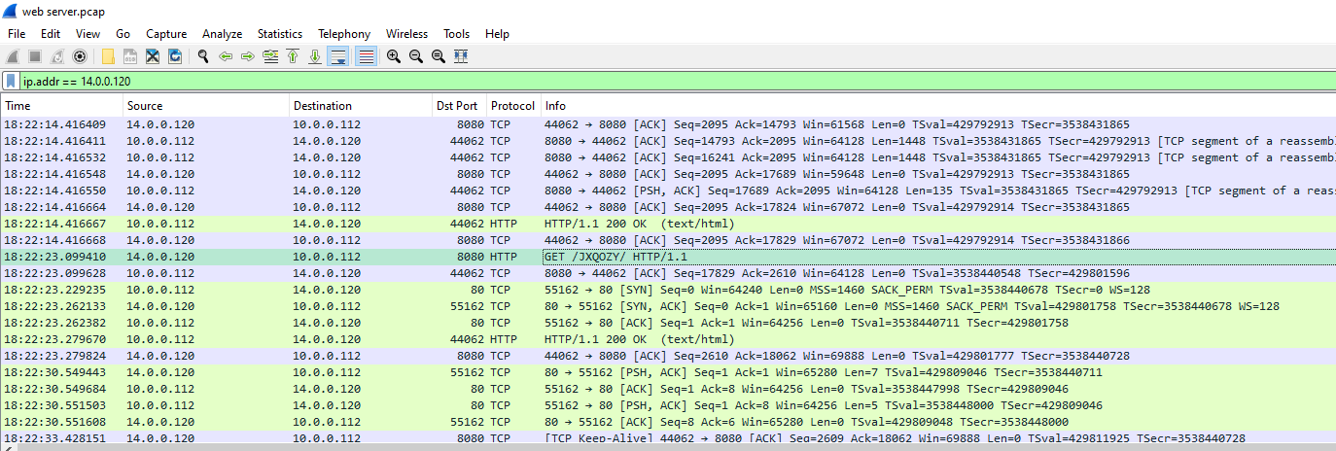Select the SYN, ACK packet at 18:22:23.262133
Screen dimensions: 1336x451
click(x=668, y=306)
